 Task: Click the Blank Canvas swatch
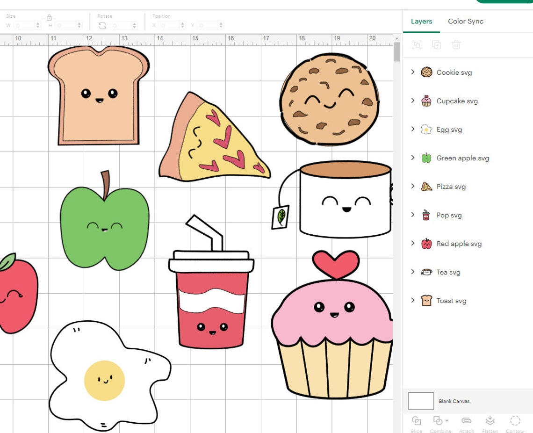coord(421,401)
